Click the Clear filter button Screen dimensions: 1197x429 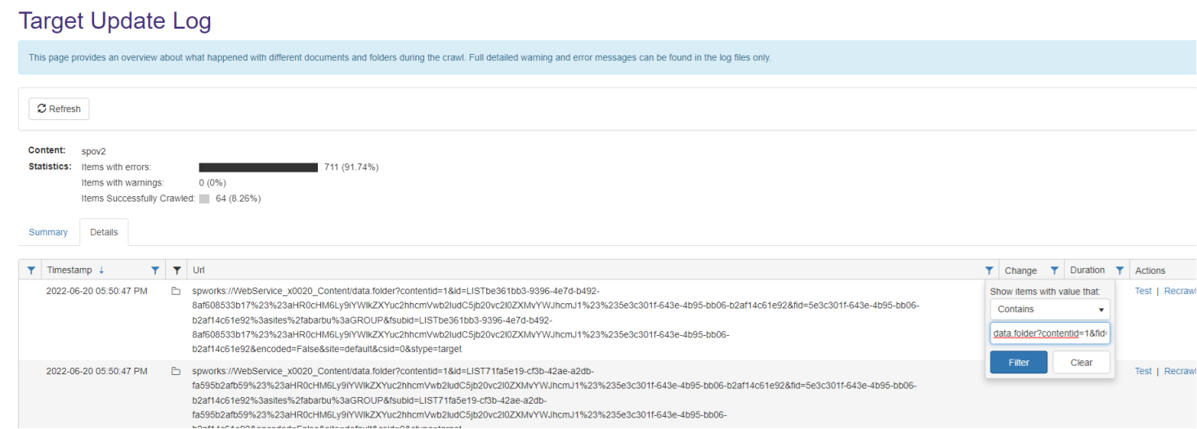coord(1081,362)
